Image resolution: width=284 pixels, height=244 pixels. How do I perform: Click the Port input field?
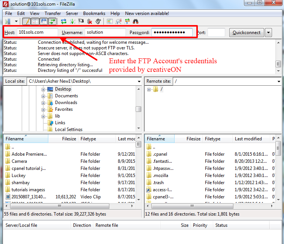(x=216, y=33)
